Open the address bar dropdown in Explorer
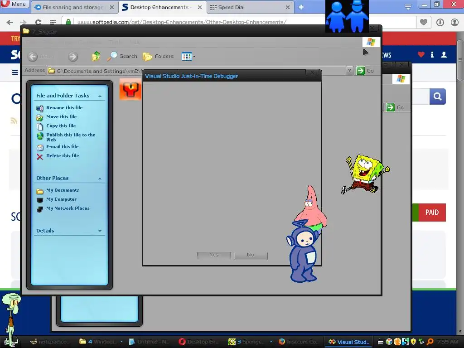 (x=349, y=70)
